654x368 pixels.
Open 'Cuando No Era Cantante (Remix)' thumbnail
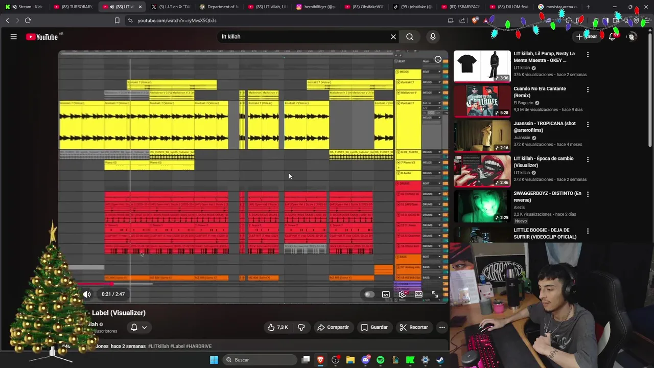[x=482, y=101]
